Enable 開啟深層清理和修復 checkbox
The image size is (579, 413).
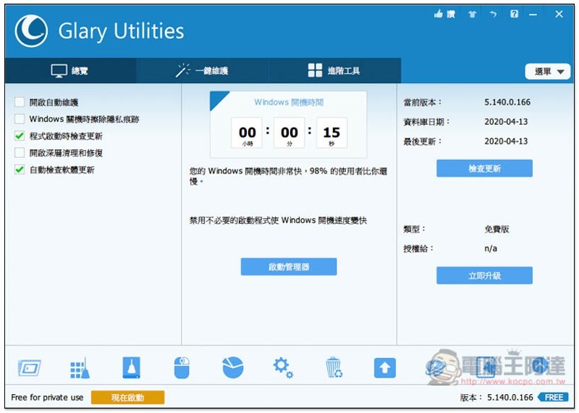pyautogui.click(x=20, y=153)
